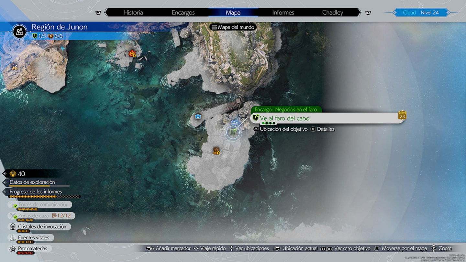Click the dark icon on the western landmass
The width and height of the screenshot is (466, 262).
[x=14, y=67]
